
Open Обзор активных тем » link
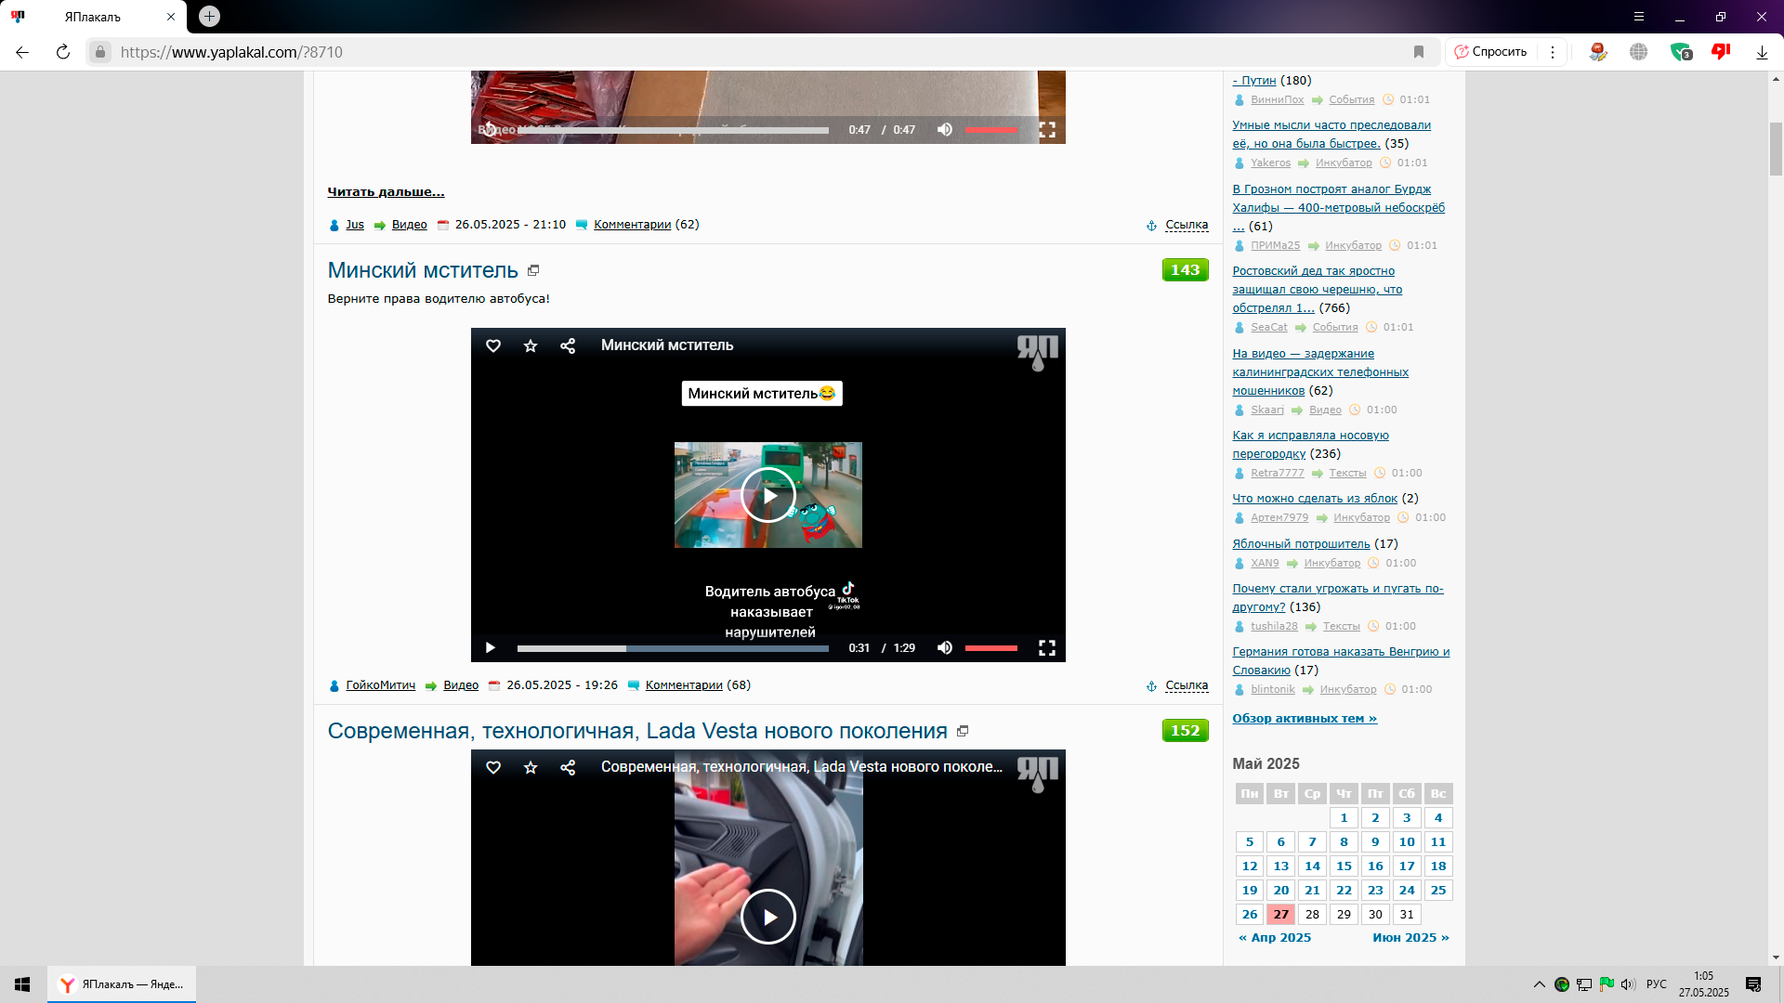tap(1305, 719)
